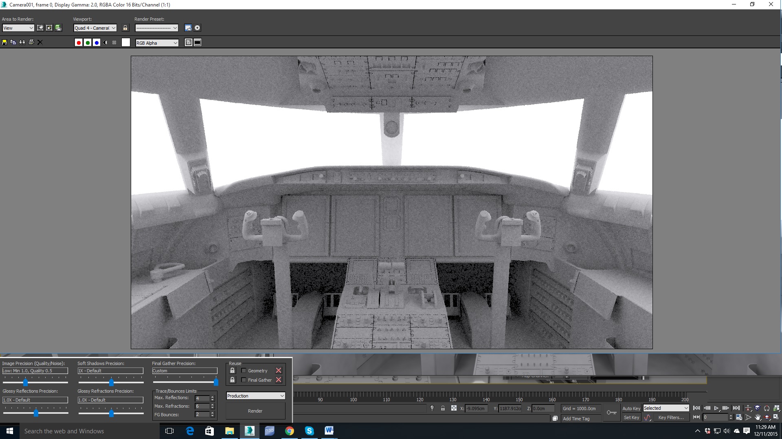This screenshot has width=782, height=439.
Task: Open the Area to Render dropdown
Action: [x=18, y=28]
